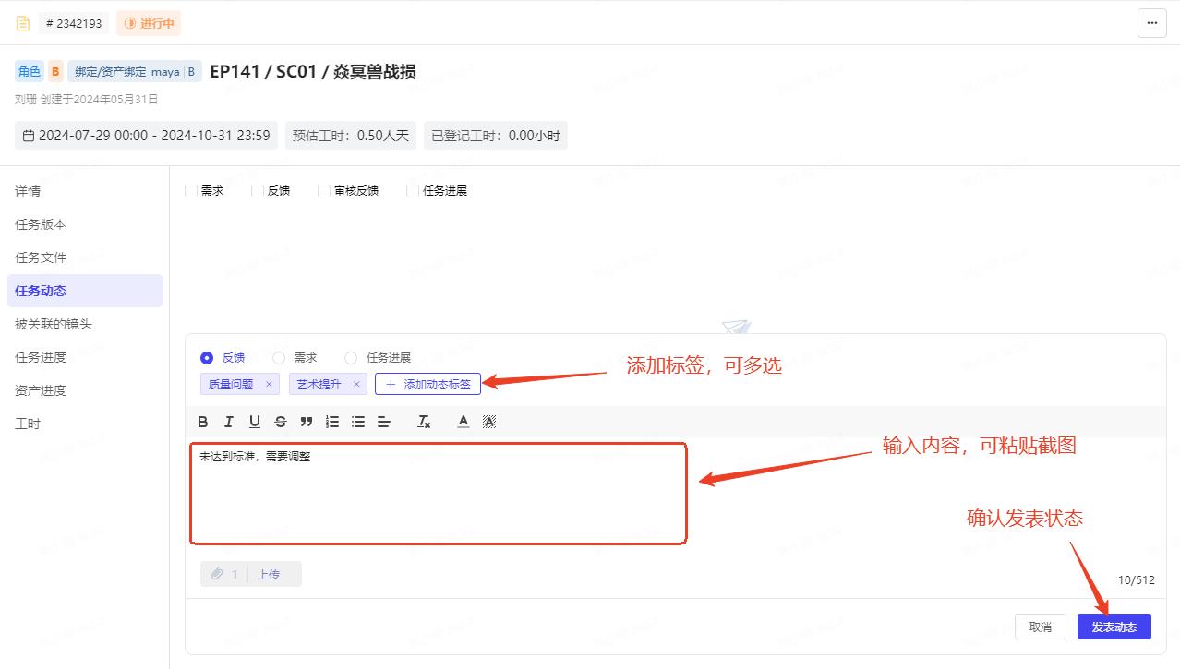The width and height of the screenshot is (1180, 669).
Task: Apply underline formatting
Action: pos(255,422)
